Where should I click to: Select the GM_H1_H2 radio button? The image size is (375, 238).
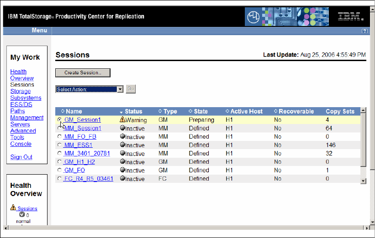[59, 161]
